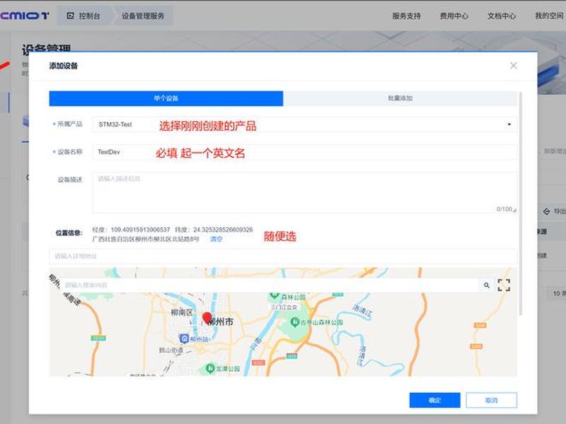This screenshot has width=566, height=424.
Task: Click the 柳州站 station icon on map
Action: [x=184, y=338]
